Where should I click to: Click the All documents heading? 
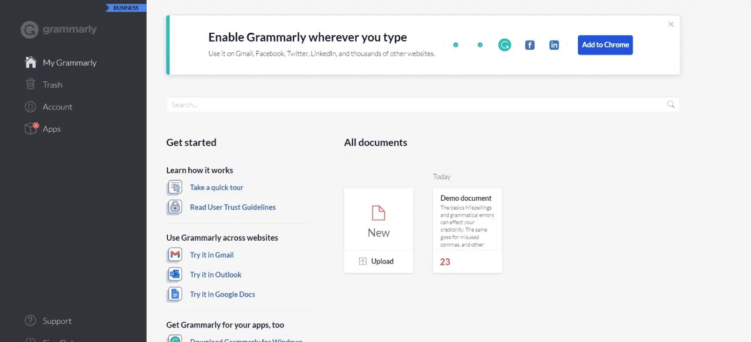(x=375, y=142)
